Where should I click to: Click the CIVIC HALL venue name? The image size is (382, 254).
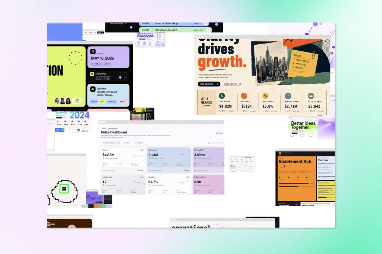click(x=101, y=74)
